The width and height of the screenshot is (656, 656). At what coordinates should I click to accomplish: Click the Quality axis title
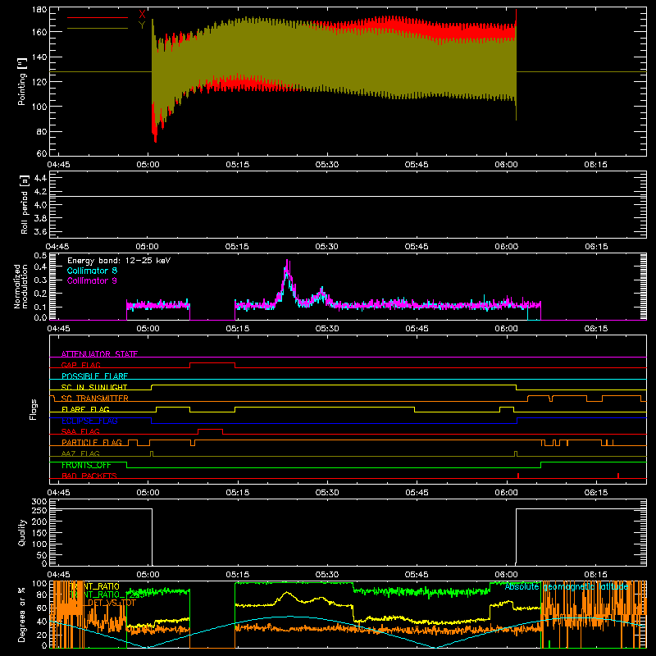click(22, 532)
